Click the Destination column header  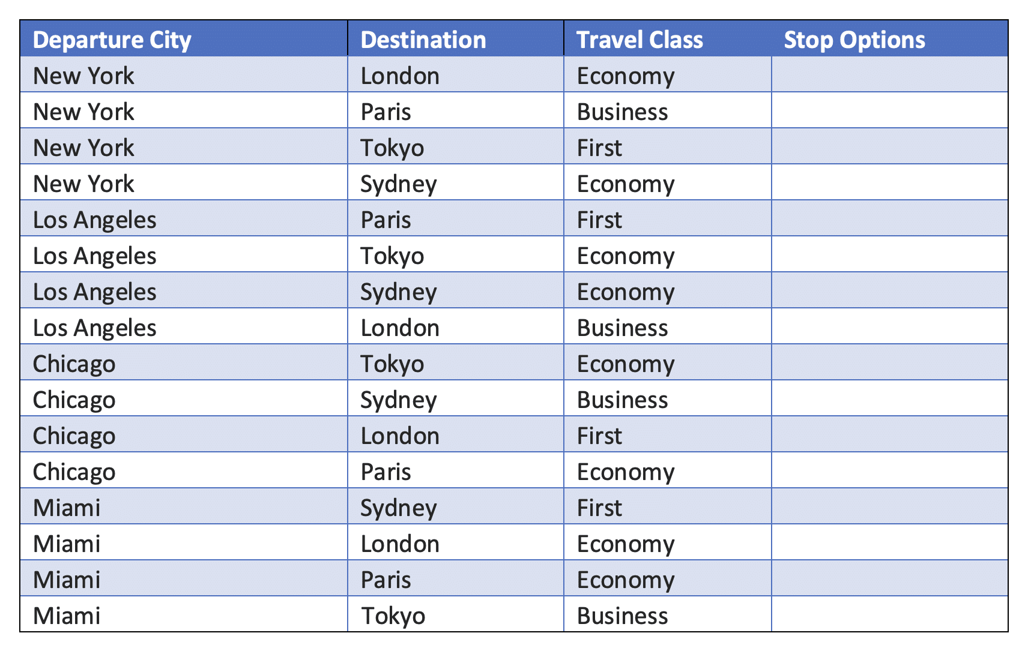pos(423,40)
